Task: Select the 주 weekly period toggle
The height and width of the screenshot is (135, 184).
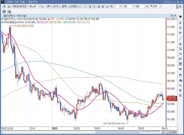Action: (x=95, y=6)
